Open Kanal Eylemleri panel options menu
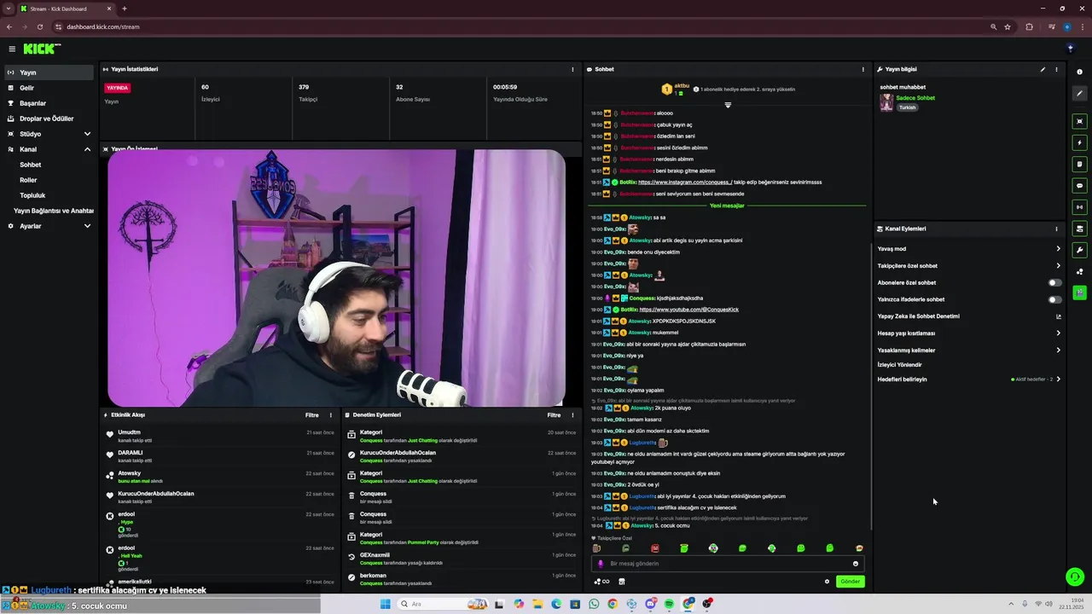The image size is (1092, 614). point(1056,229)
